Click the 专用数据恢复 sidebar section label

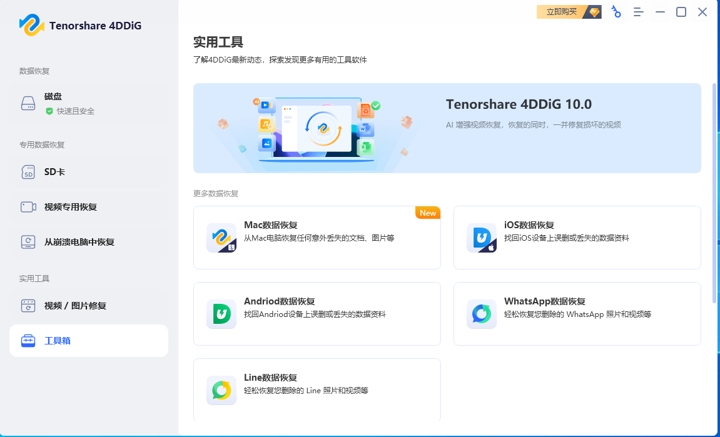pos(42,145)
